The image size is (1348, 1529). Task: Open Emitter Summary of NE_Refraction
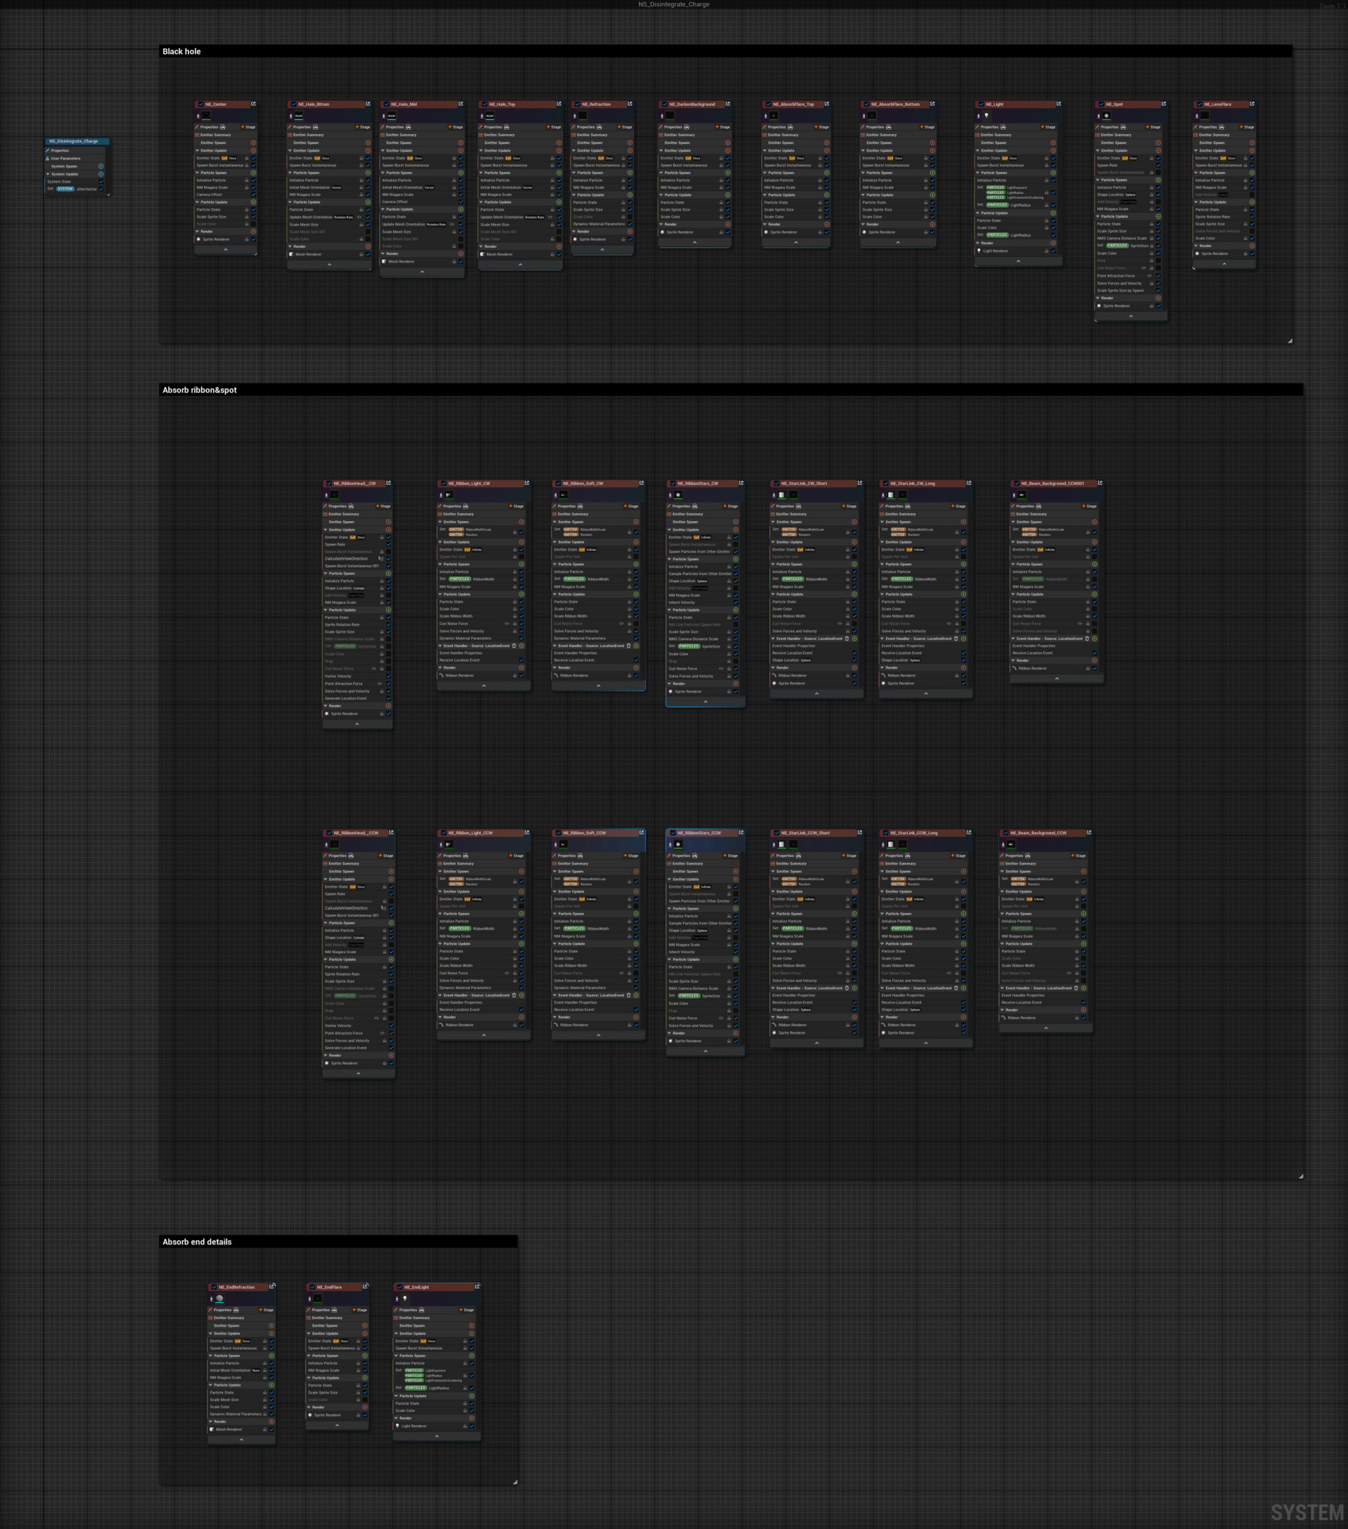(x=592, y=135)
